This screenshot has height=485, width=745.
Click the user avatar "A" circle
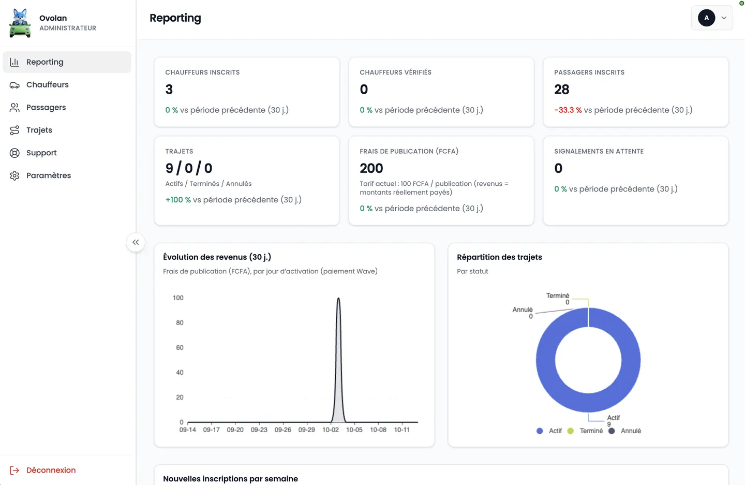click(x=706, y=18)
